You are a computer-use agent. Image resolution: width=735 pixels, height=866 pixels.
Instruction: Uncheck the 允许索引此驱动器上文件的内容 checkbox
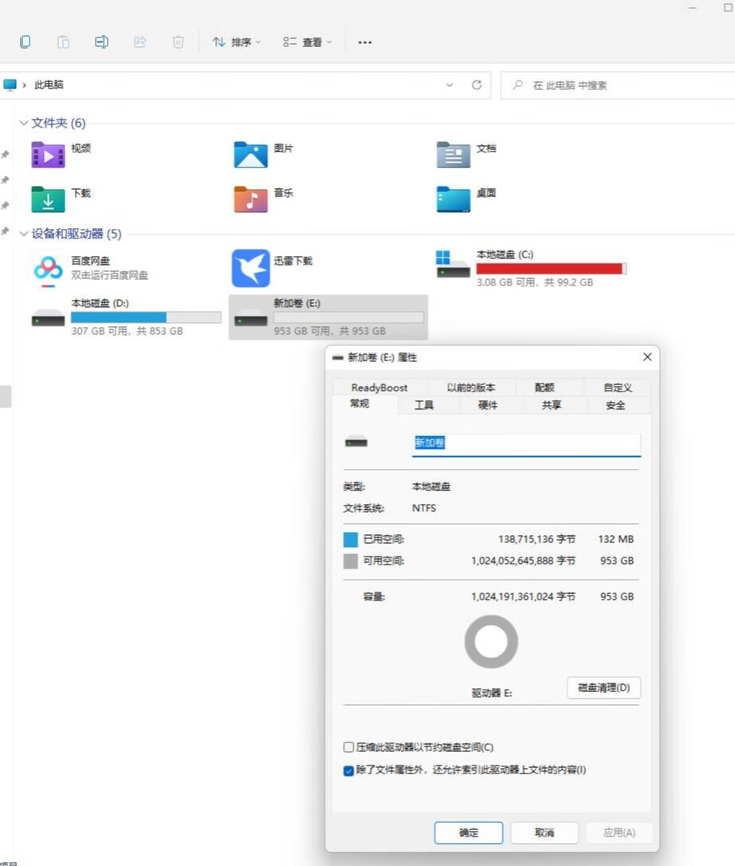(348, 770)
